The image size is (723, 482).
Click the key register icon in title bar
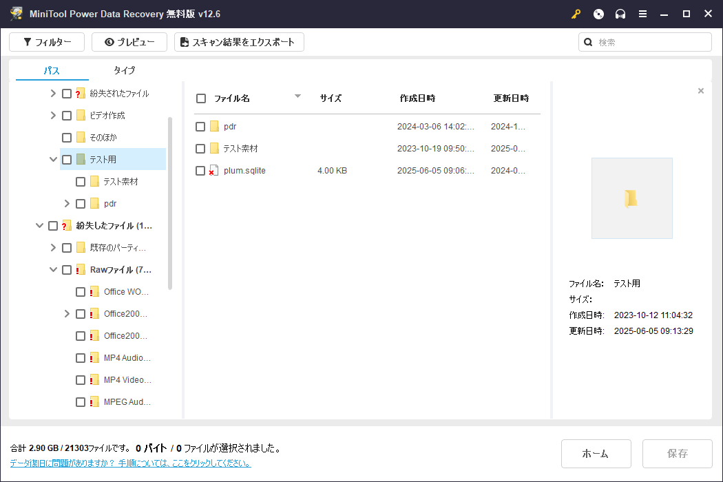[576, 14]
